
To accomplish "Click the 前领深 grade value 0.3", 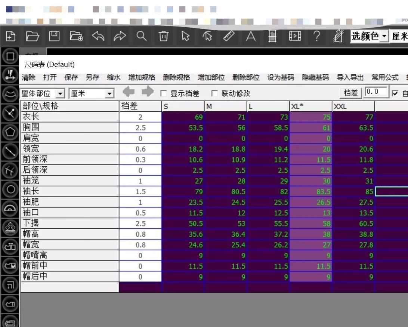I will pyautogui.click(x=140, y=160).
